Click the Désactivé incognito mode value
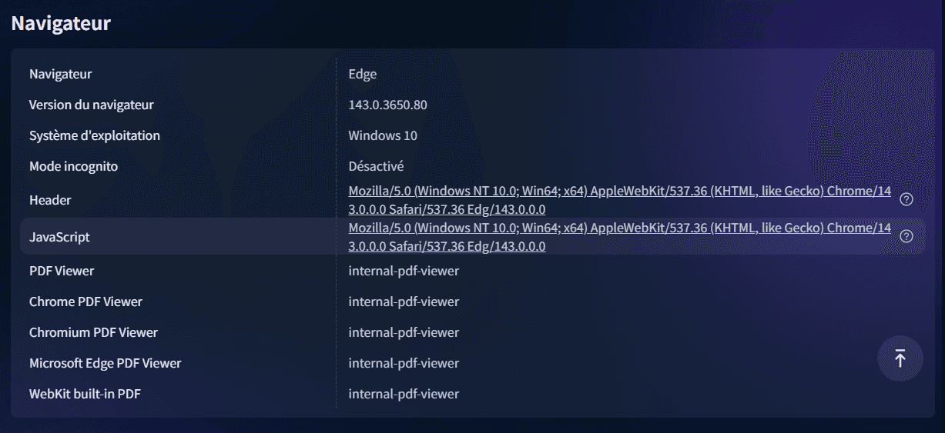This screenshot has height=433, width=945. click(x=376, y=166)
